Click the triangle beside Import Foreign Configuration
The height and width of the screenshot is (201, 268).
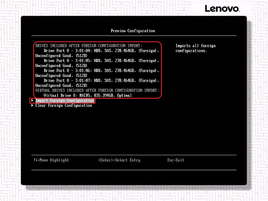tap(32, 100)
